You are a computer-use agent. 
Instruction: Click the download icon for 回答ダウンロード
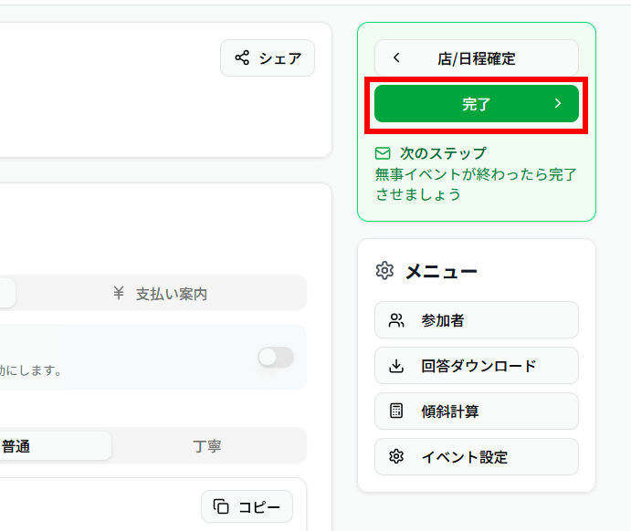coord(396,366)
